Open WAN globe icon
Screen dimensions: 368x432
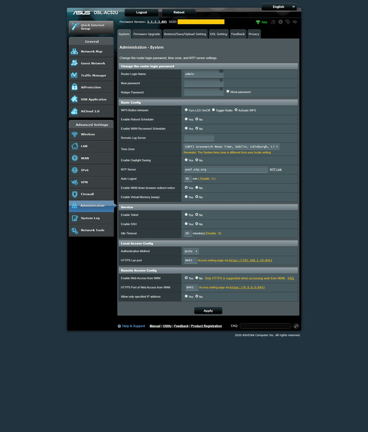coord(74,158)
